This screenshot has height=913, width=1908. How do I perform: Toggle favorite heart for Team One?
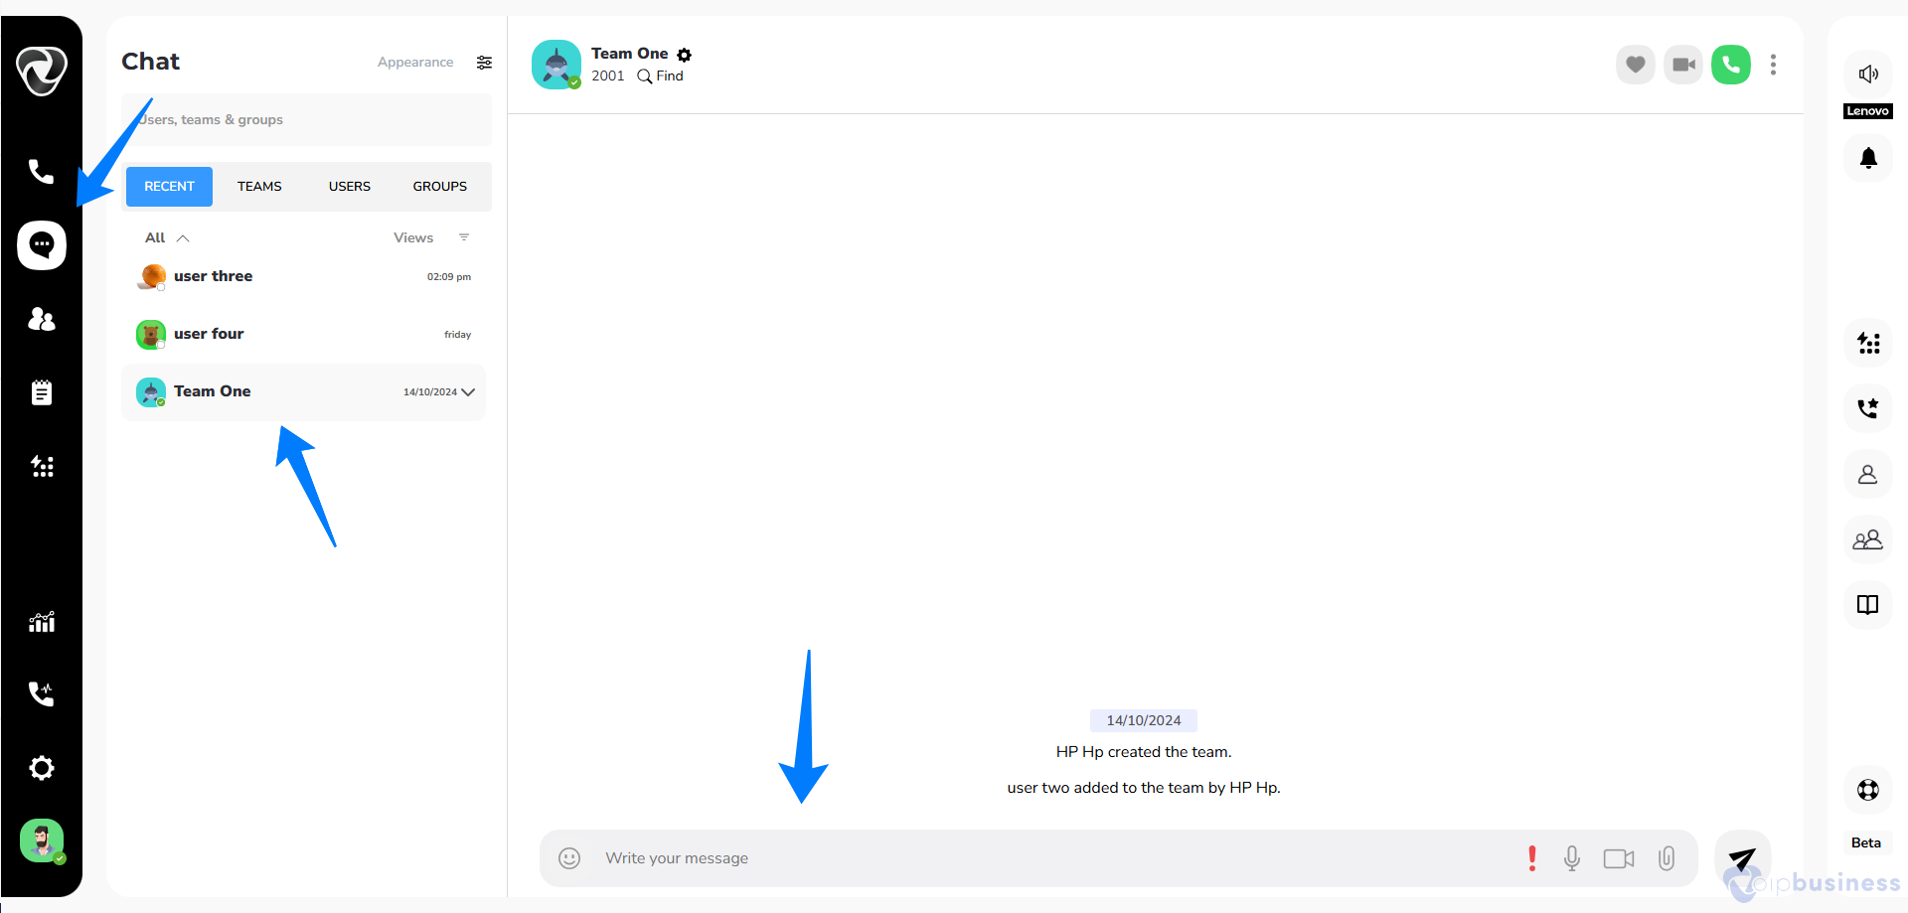coord(1636,65)
